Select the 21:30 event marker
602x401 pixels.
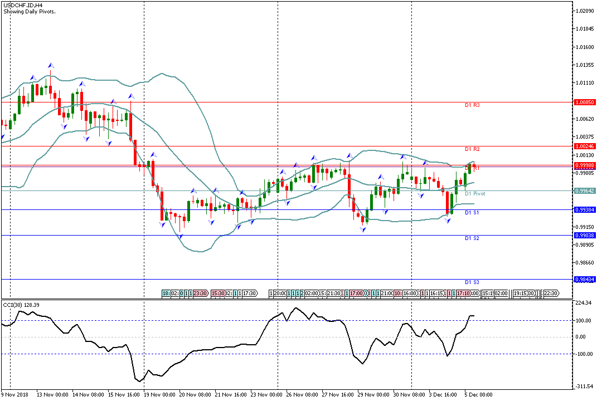pyautogui.click(x=334, y=294)
